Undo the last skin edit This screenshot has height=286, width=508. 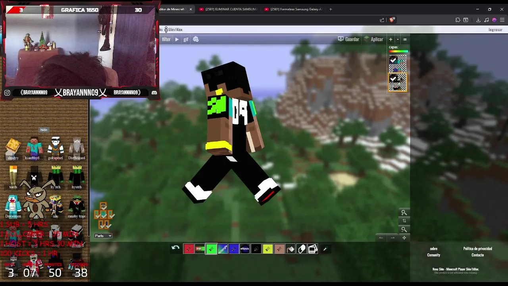pos(175,248)
